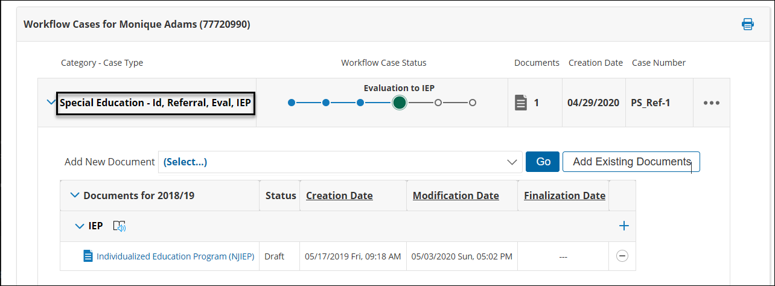
Task: Click the last empty workflow step circle
Action: pos(473,103)
